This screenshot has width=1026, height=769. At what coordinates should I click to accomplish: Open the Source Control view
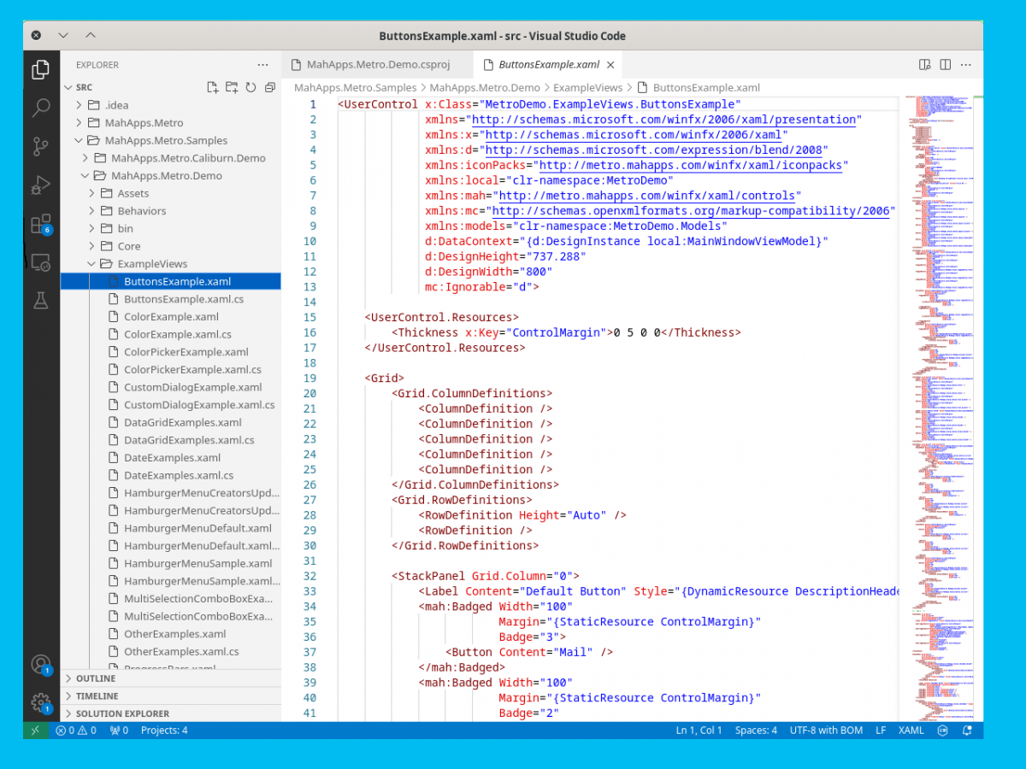[x=40, y=146]
